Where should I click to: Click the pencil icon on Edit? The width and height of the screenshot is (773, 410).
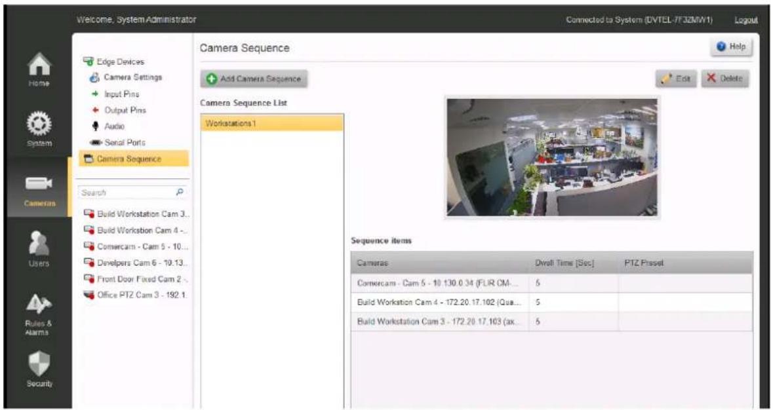point(667,79)
